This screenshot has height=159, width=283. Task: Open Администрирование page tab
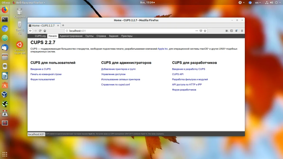tap(71, 36)
